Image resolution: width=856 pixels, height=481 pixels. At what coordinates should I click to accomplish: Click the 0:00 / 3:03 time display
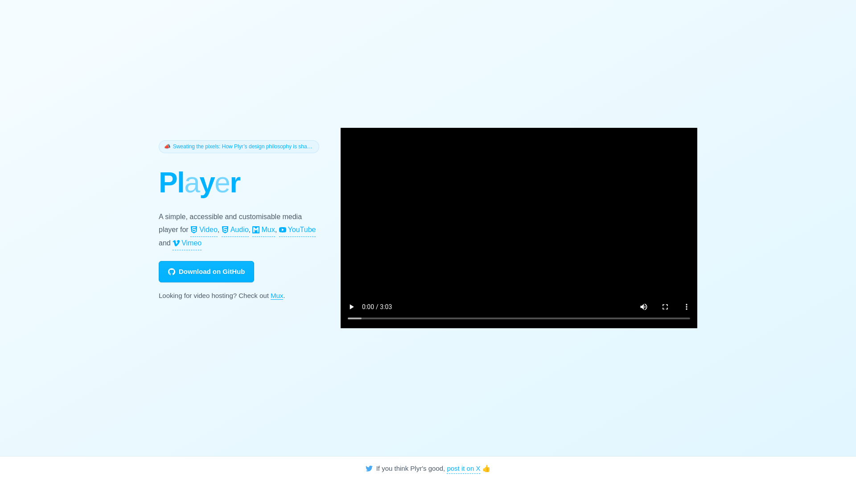(377, 307)
